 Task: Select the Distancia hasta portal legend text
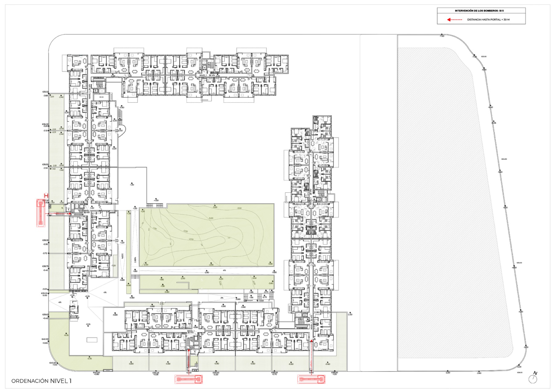(488, 20)
